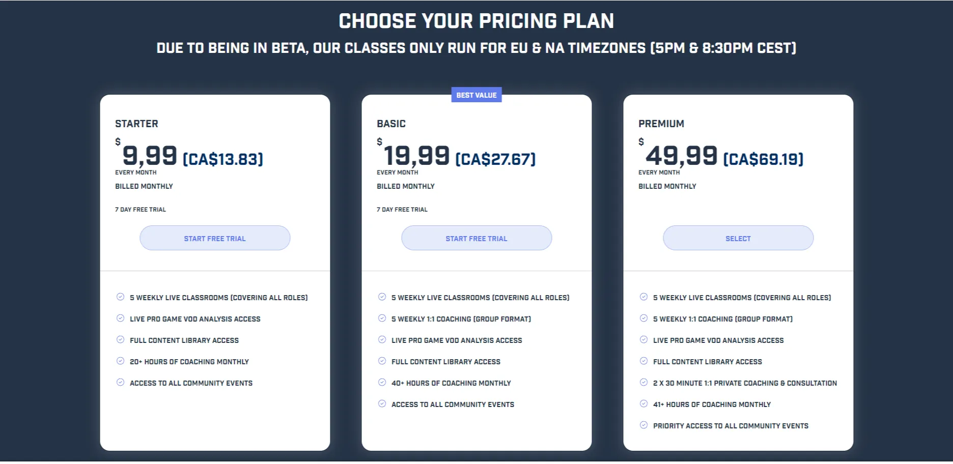The width and height of the screenshot is (953, 464).
Task: Click Basic's access to all community events
Action: pos(453,404)
